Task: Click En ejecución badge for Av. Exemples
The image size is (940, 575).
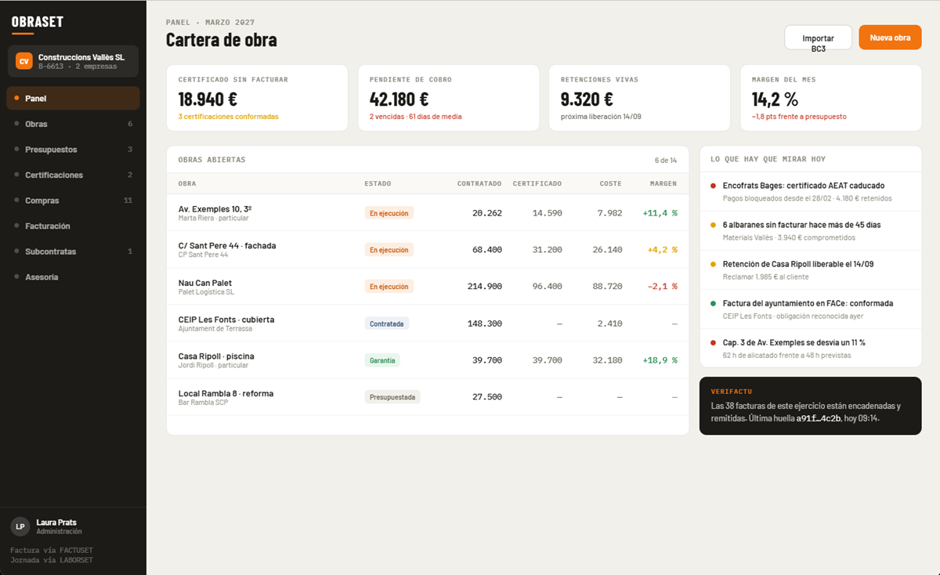Action: [389, 213]
